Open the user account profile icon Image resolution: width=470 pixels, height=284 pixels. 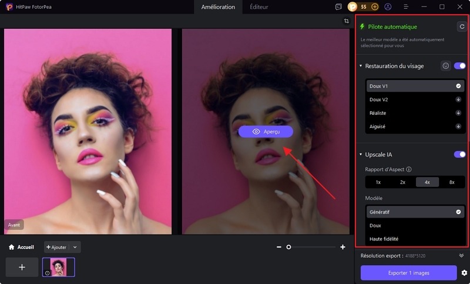[388, 7]
